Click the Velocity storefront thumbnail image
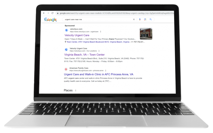This screenshot has width=213, height=133. 146,34
